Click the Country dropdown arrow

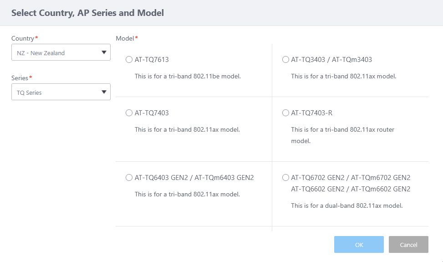click(104, 52)
